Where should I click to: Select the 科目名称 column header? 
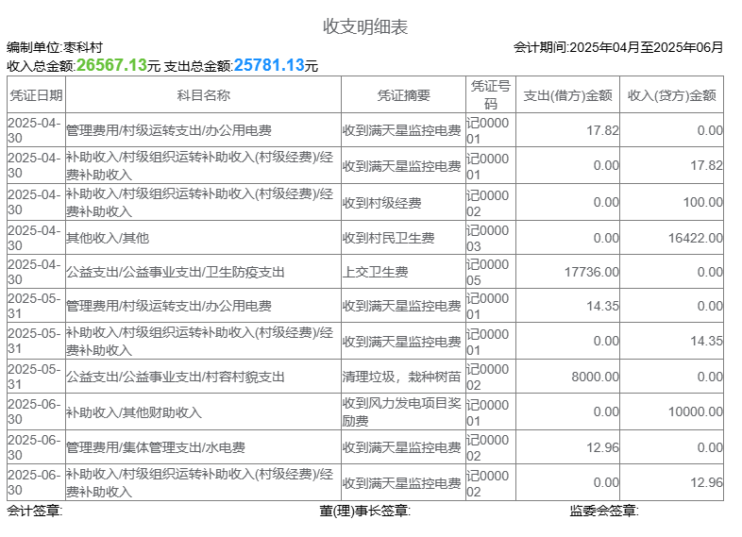[x=202, y=95]
